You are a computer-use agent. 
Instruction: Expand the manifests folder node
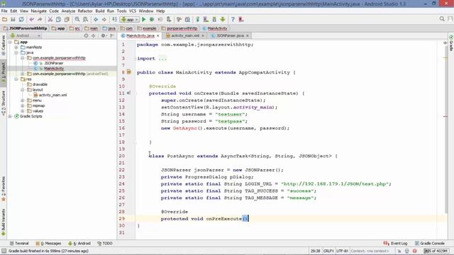[16, 47]
